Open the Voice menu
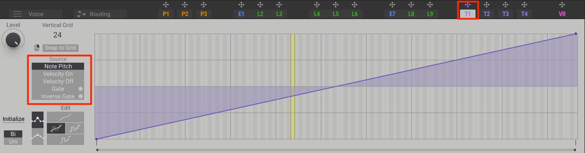 pos(36,14)
